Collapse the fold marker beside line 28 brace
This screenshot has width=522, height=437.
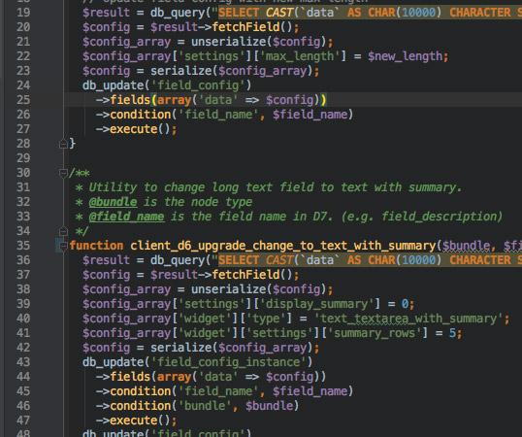tap(63, 144)
